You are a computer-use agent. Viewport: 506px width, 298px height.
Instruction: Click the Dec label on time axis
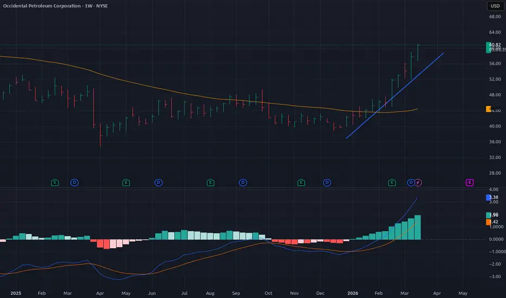click(x=320, y=293)
